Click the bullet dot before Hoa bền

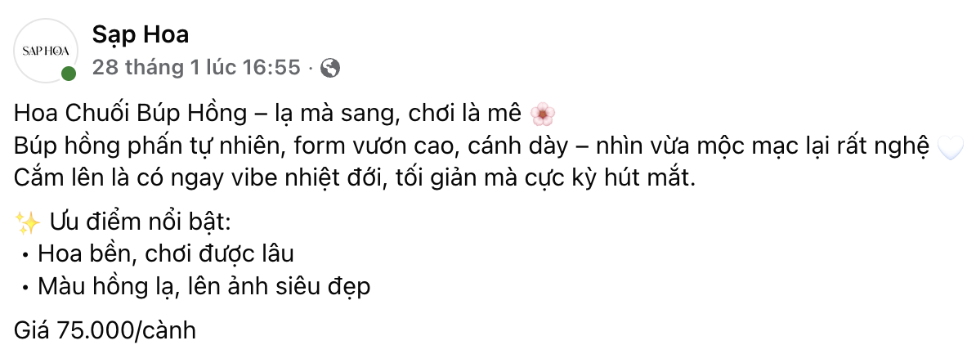pos(25,255)
